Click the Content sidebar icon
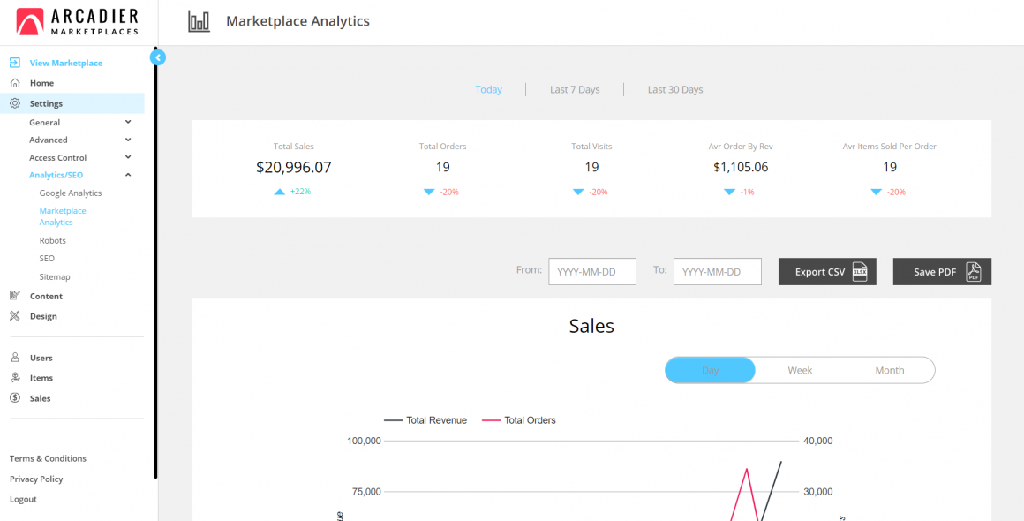Screen dimensions: 1024x521 coord(15,296)
